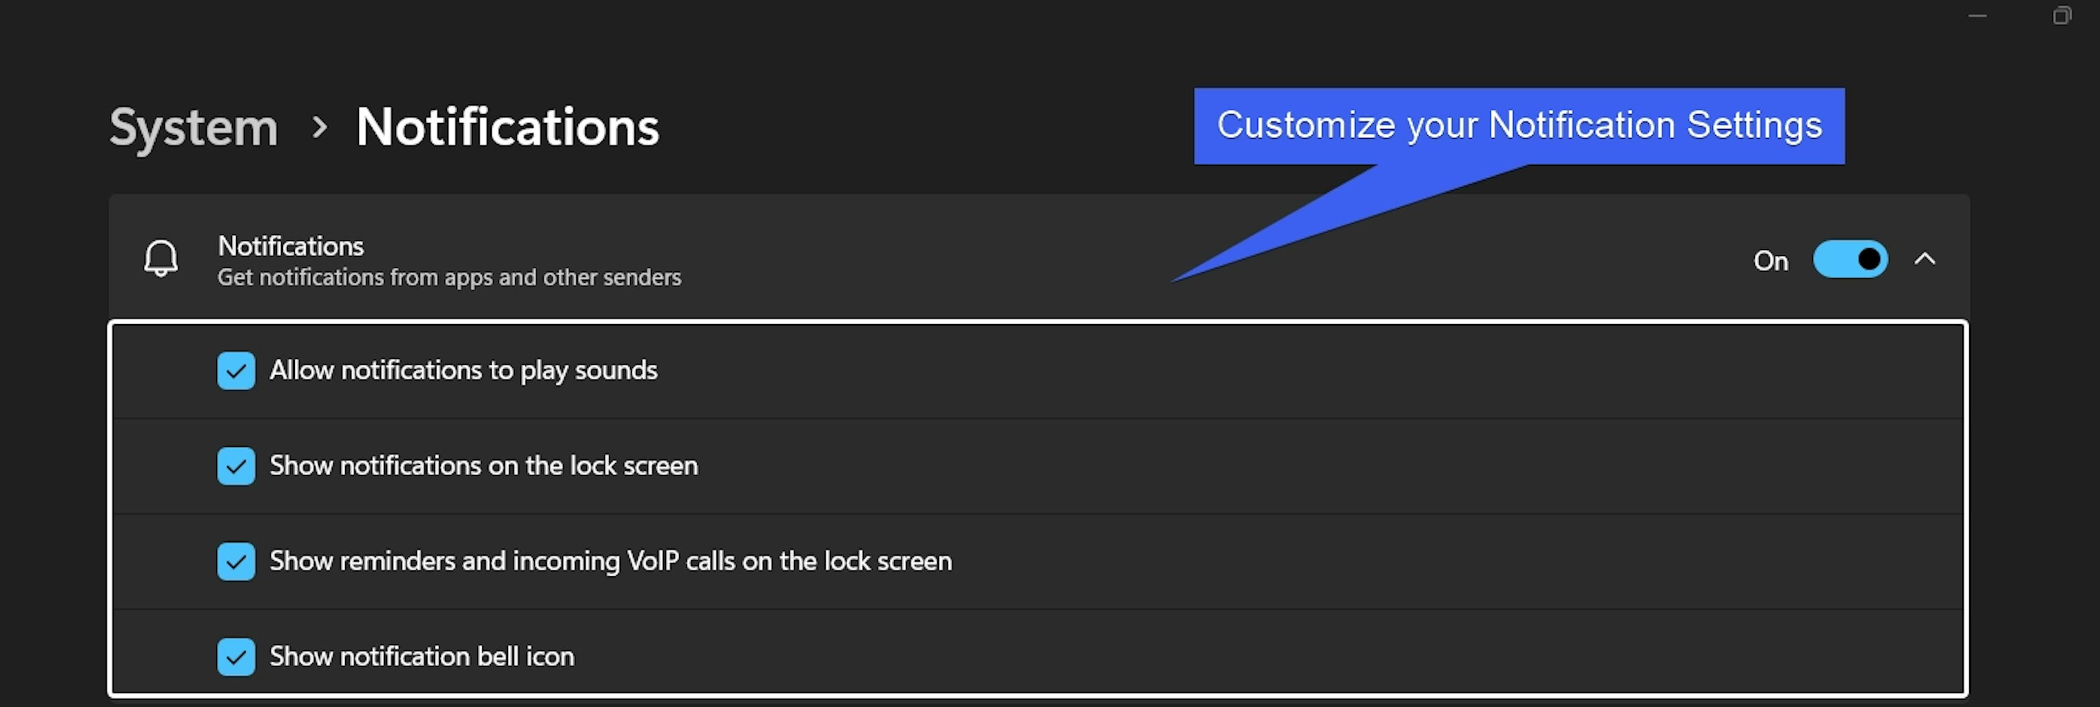Uncheck the notification bell icon checkbox
The height and width of the screenshot is (707, 2100).
236,657
